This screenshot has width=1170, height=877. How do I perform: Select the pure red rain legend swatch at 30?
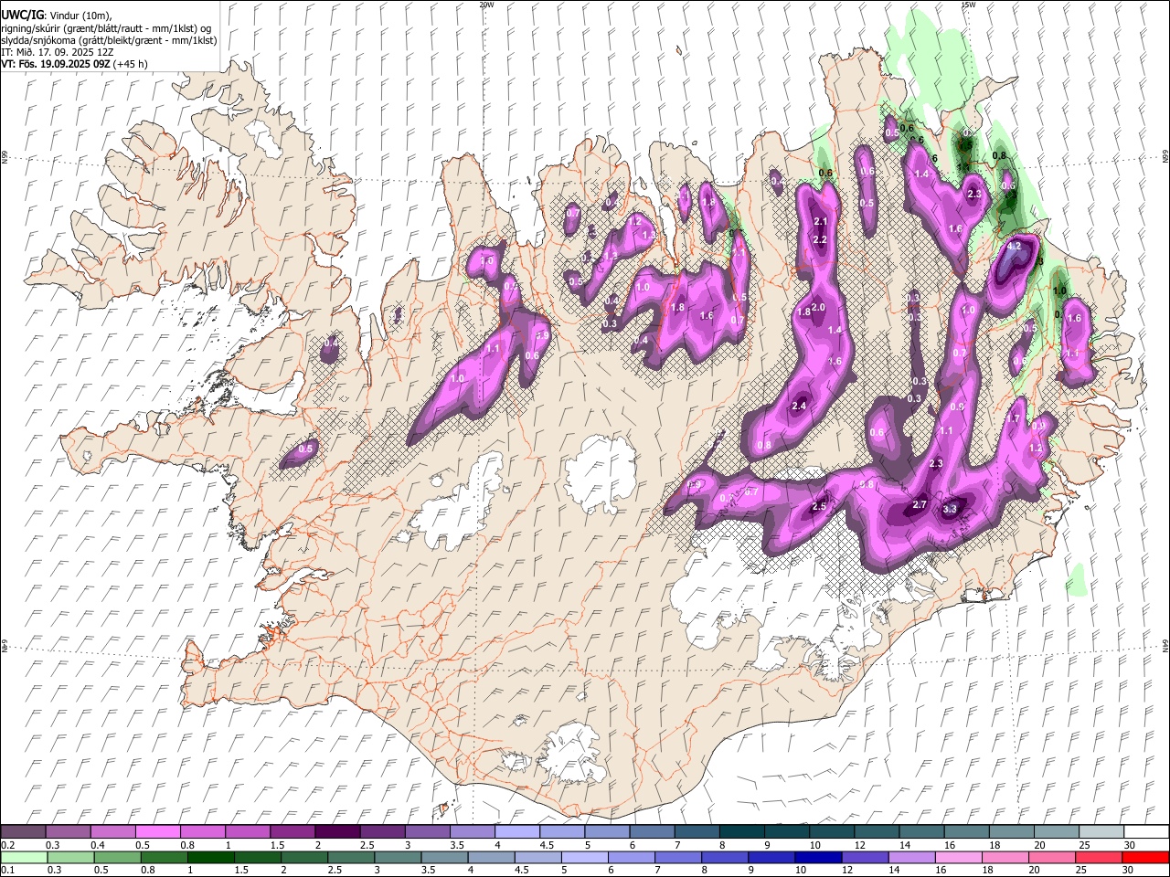[1146, 858]
